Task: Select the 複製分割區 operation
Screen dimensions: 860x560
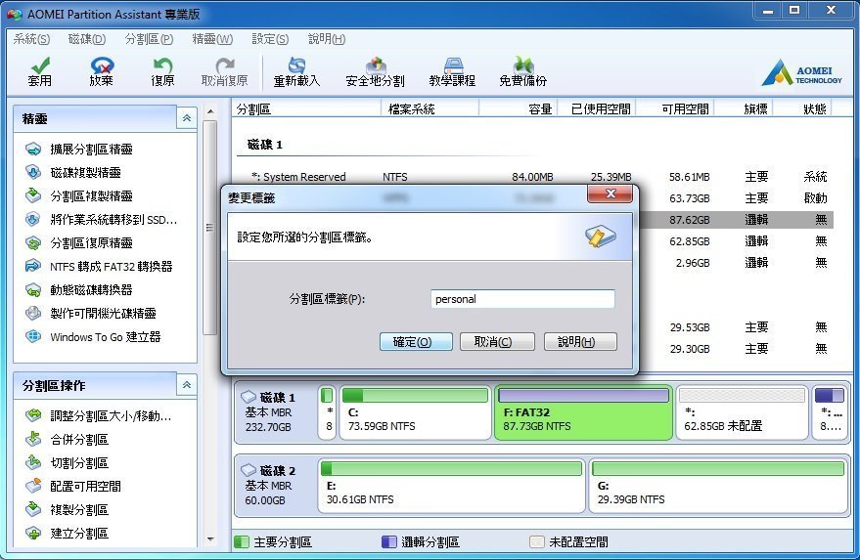Action: pyautogui.click(x=79, y=509)
